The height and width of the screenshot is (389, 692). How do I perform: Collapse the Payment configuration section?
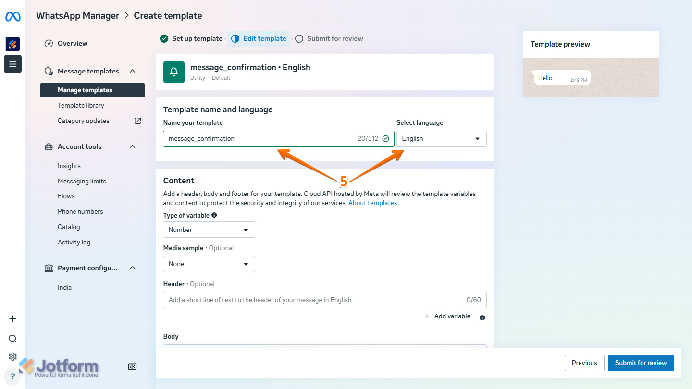coord(133,268)
